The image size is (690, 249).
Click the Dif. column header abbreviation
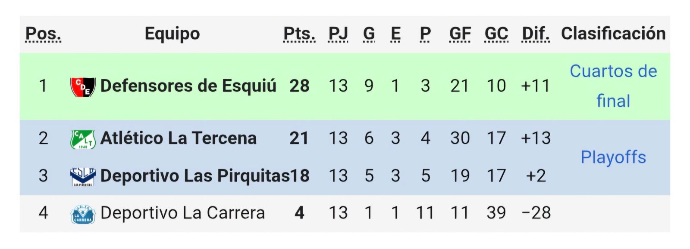(536, 34)
